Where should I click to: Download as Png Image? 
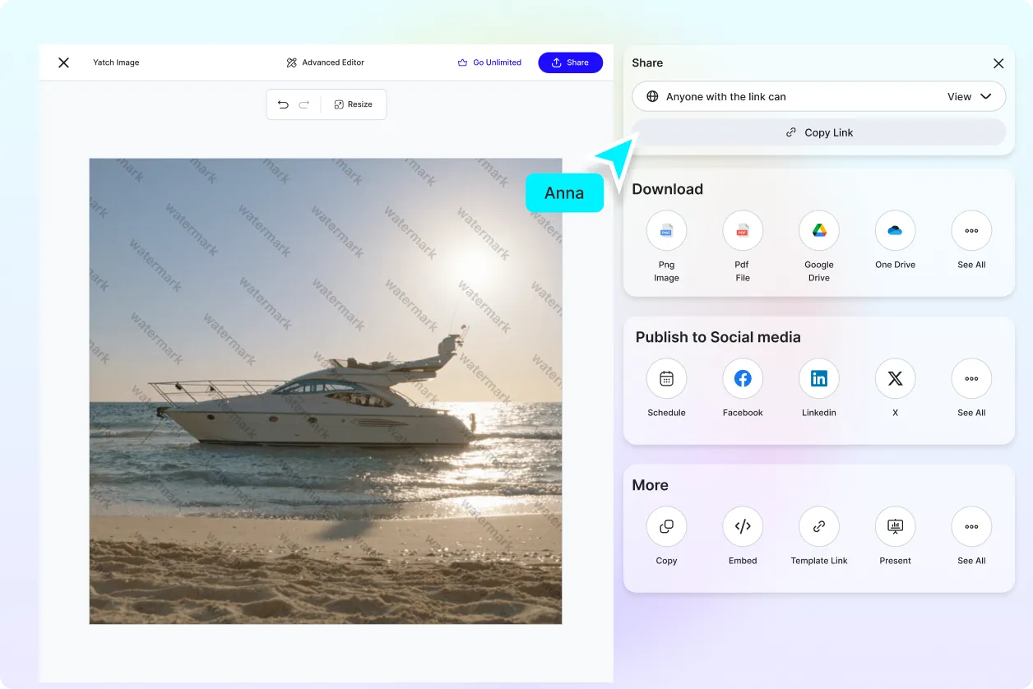pyautogui.click(x=666, y=230)
